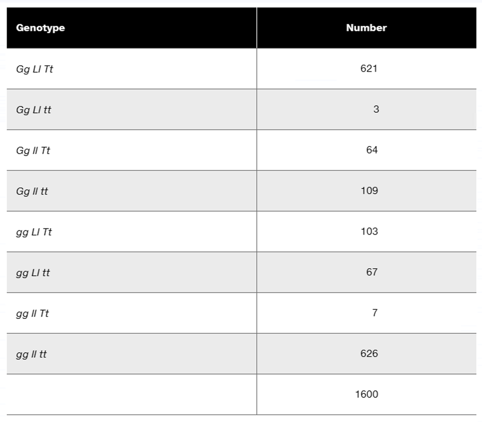The height and width of the screenshot is (422, 482).
Task: Select the number cell showing 109
Action: (369, 191)
